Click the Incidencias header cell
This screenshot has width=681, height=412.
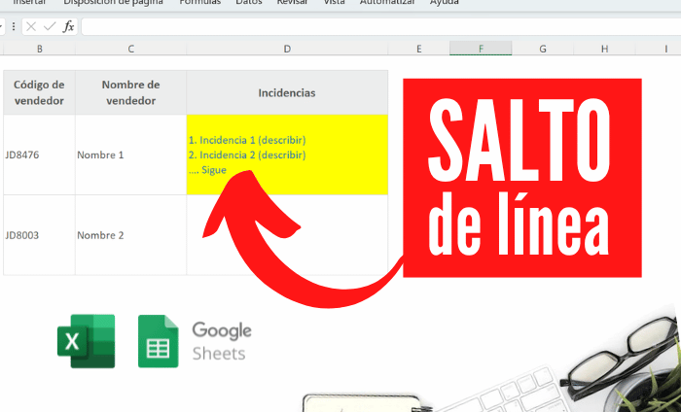[x=287, y=92]
